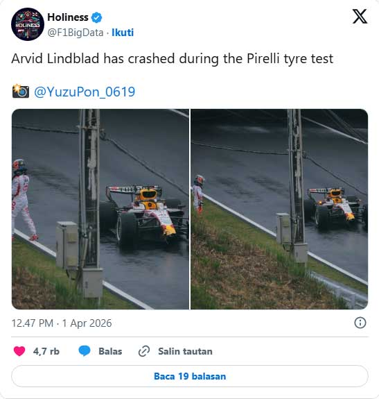Viewport: 379px width, 399px height.
Task: Open the X logo icon
Action: (360, 17)
